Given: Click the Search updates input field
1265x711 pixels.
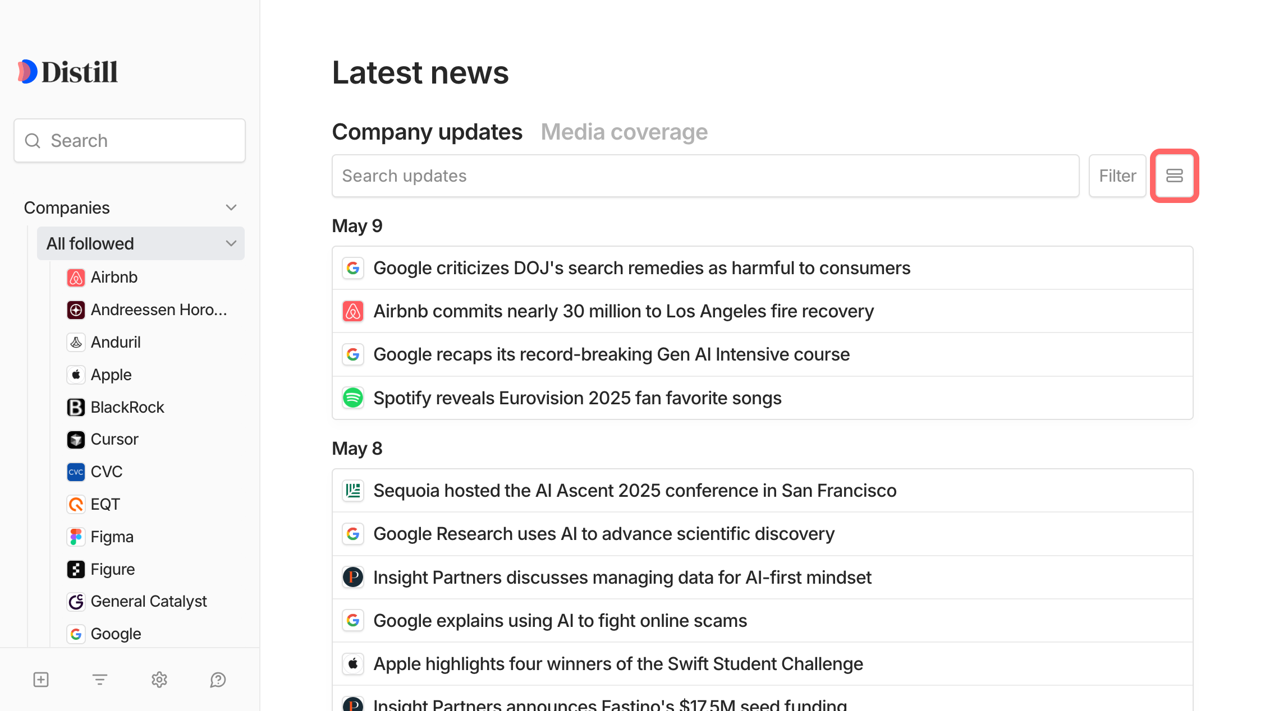Looking at the screenshot, I should [705, 176].
